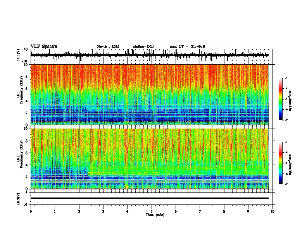
Task: Click ch.1 frequency axis tick "4"
Action: point(27,101)
